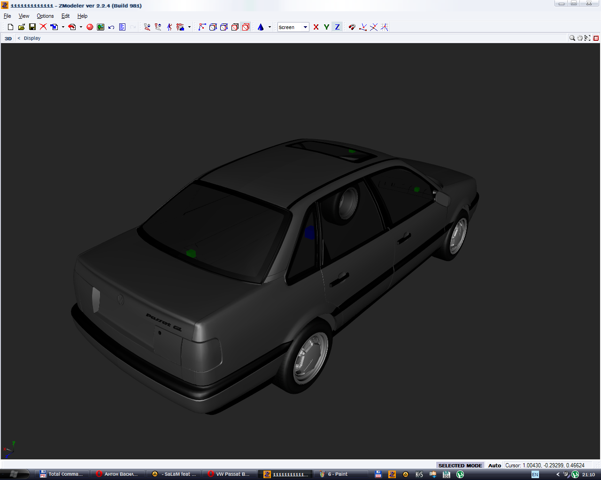601x480 pixels.
Task: Click the Undo arrow icon
Action: (x=111, y=27)
